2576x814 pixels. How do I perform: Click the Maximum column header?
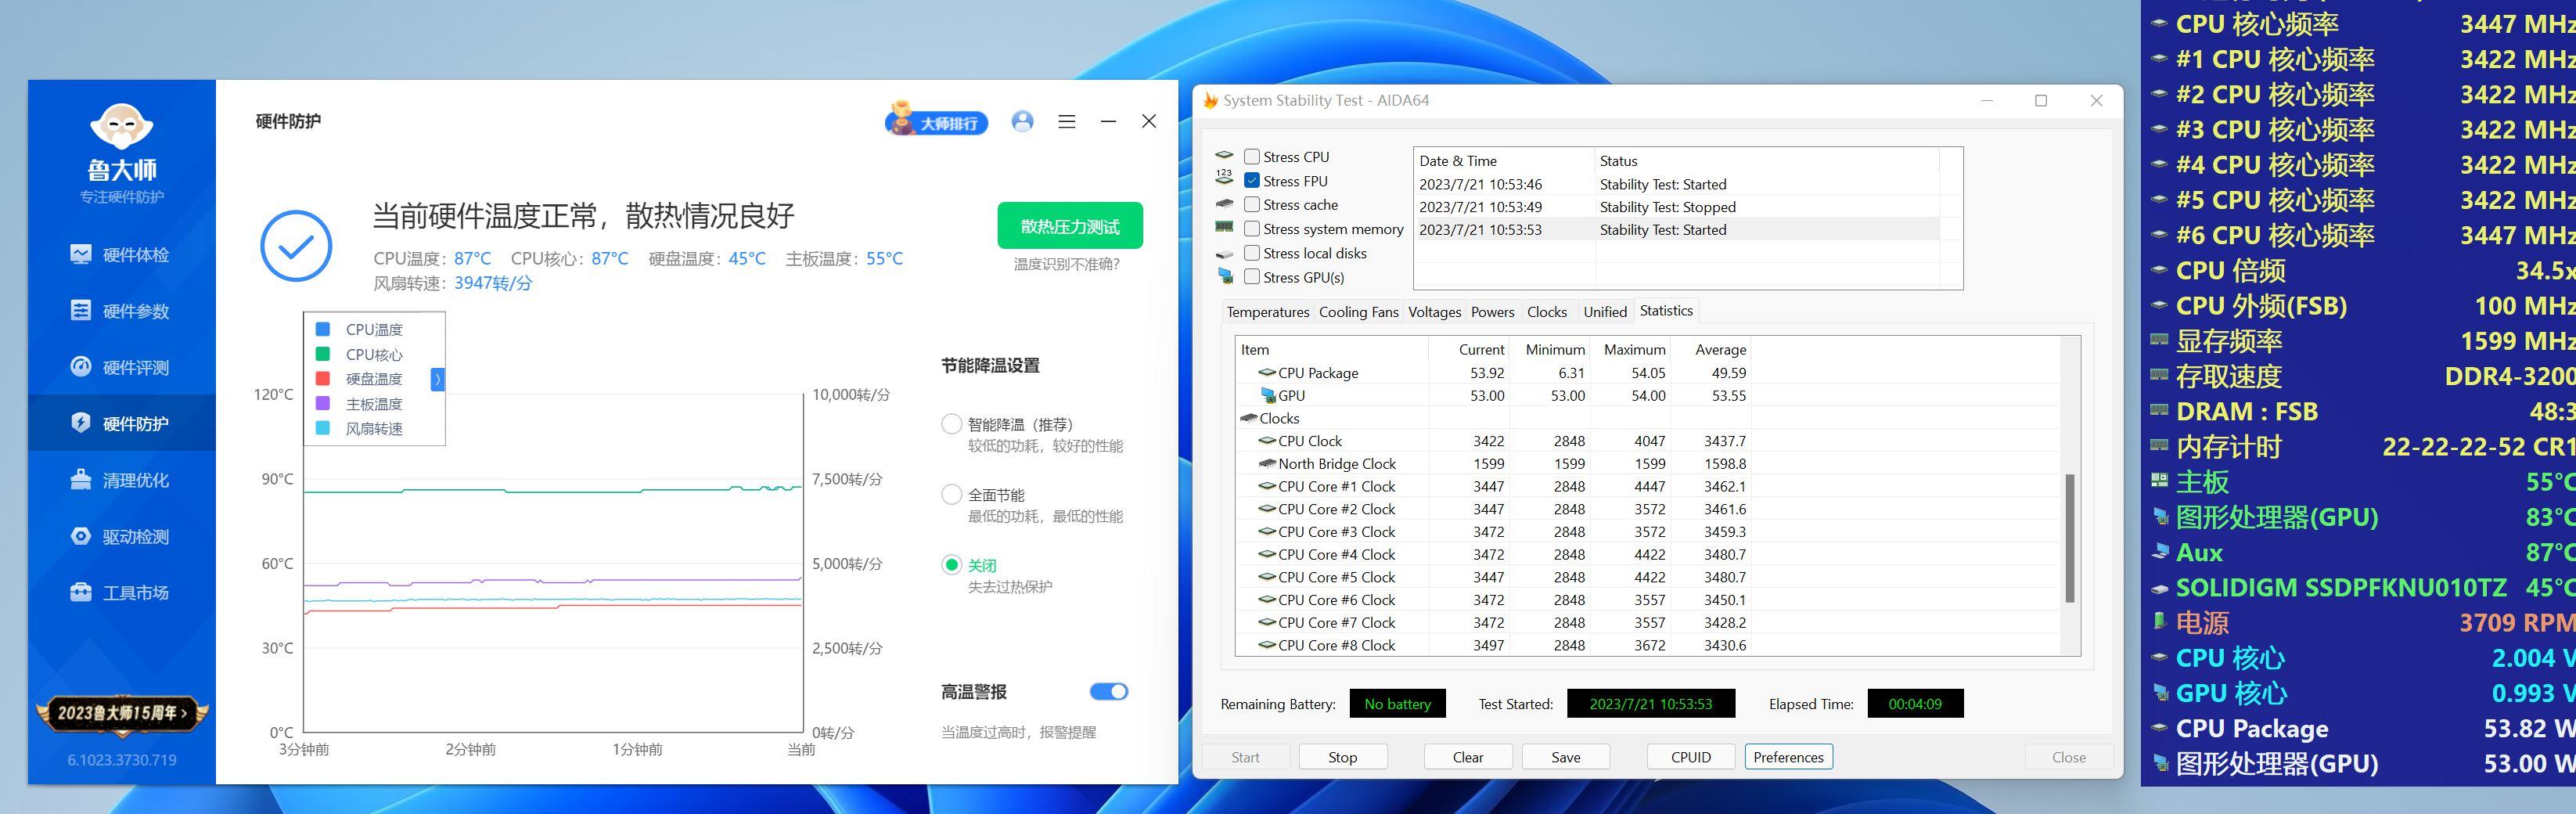(1631, 349)
